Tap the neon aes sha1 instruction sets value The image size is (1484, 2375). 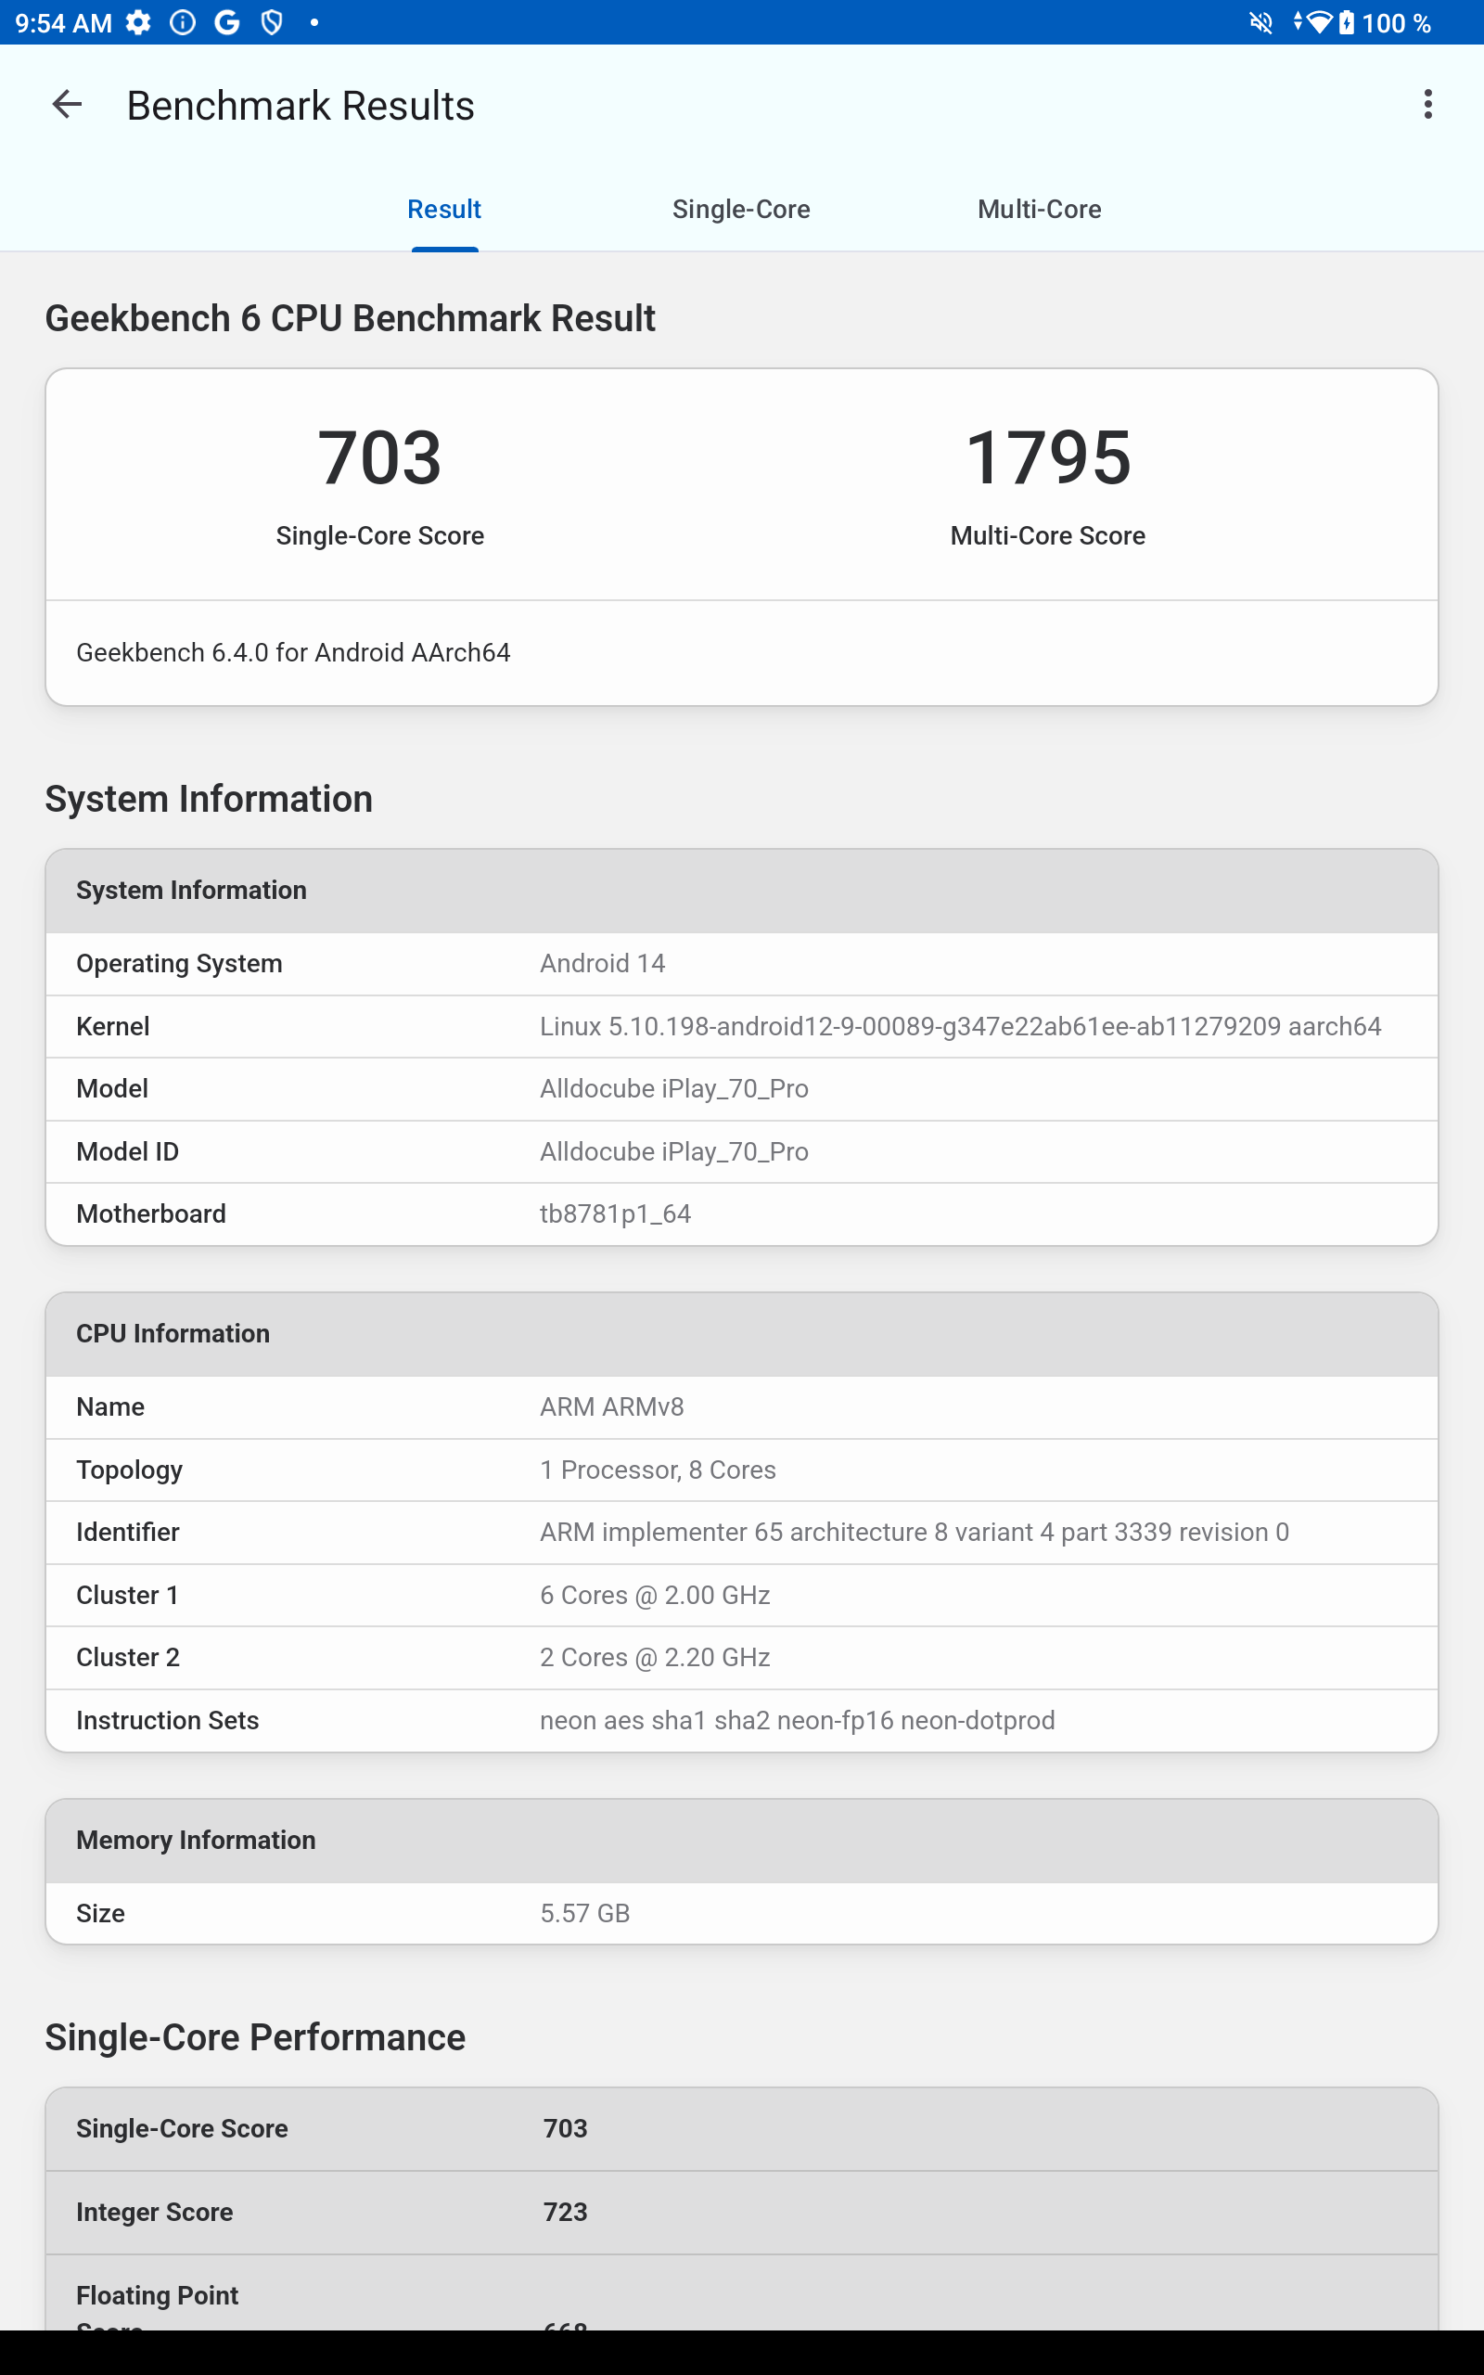pyautogui.click(x=797, y=1720)
